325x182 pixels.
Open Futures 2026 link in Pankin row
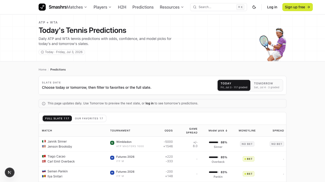[125, 172]
